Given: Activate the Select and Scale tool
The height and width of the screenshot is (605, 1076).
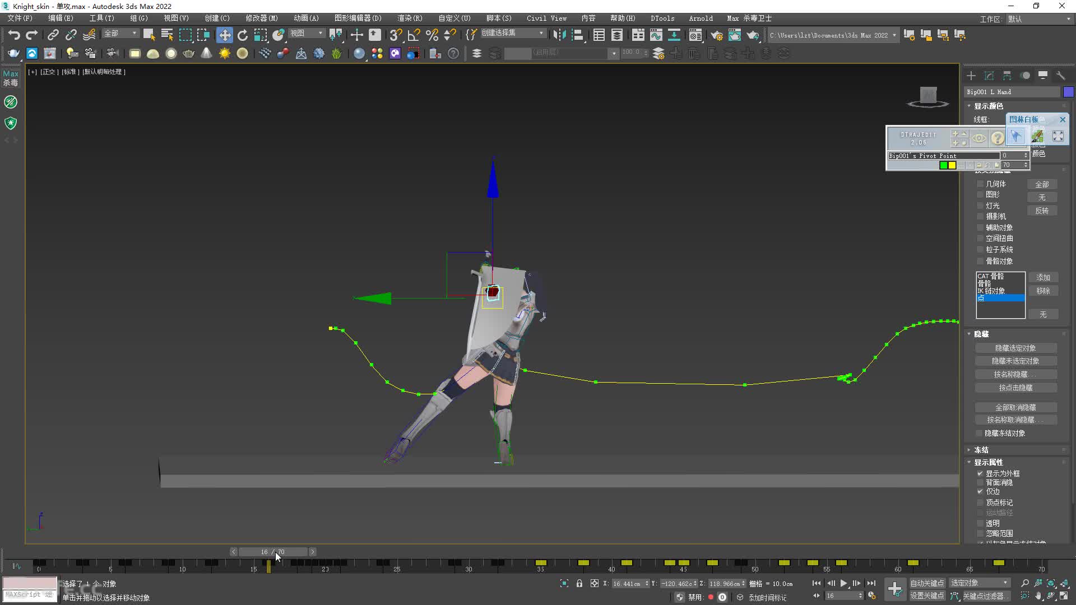Looking at the screenshot, I should tap(260, 35).
